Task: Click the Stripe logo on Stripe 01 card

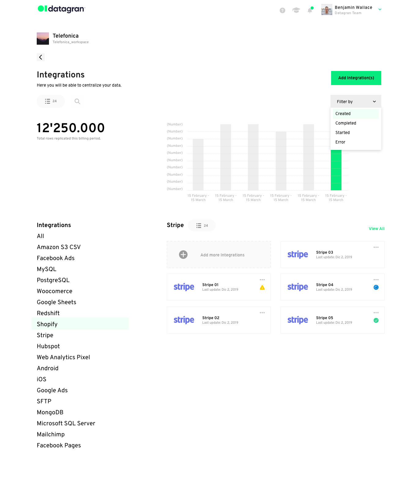Action: [x=184, y=287]
